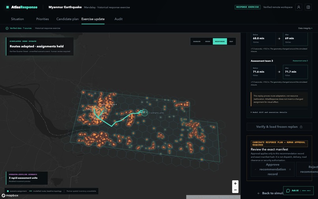Click Verify & load frozen replan
Image resolution: width=318 pixels, height=199 pixels.
(279, 127)
